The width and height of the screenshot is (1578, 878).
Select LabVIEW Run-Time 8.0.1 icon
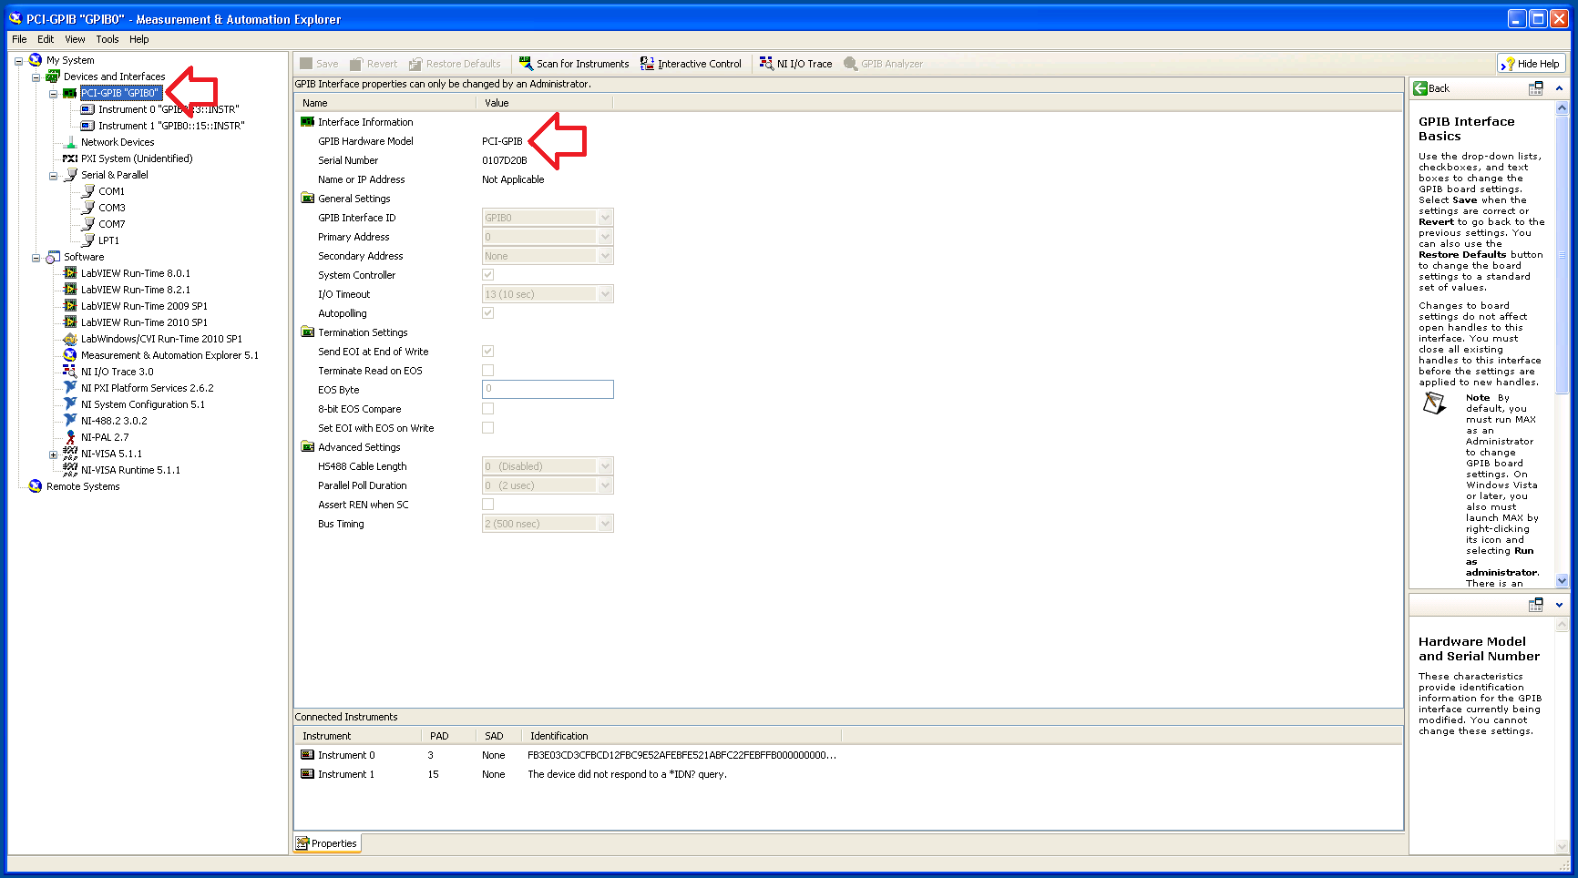(x=70, y=273)
